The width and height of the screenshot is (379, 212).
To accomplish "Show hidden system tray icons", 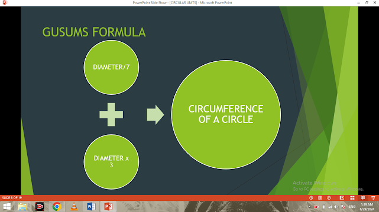I will 309,207.
